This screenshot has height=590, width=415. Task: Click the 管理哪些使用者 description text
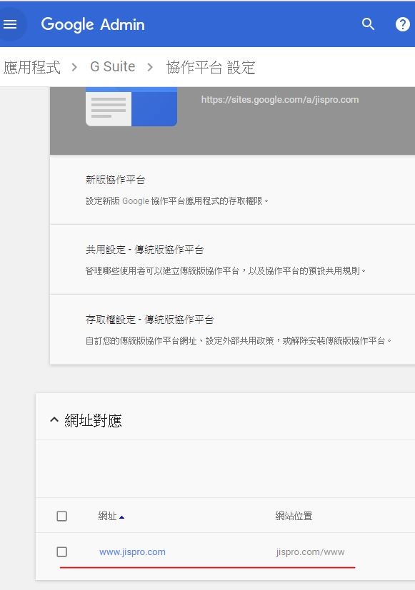(226, 271)
